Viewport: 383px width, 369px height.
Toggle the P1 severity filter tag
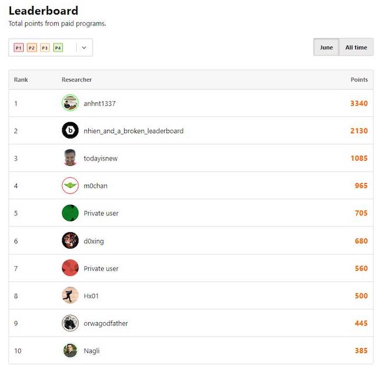[19, 48]
